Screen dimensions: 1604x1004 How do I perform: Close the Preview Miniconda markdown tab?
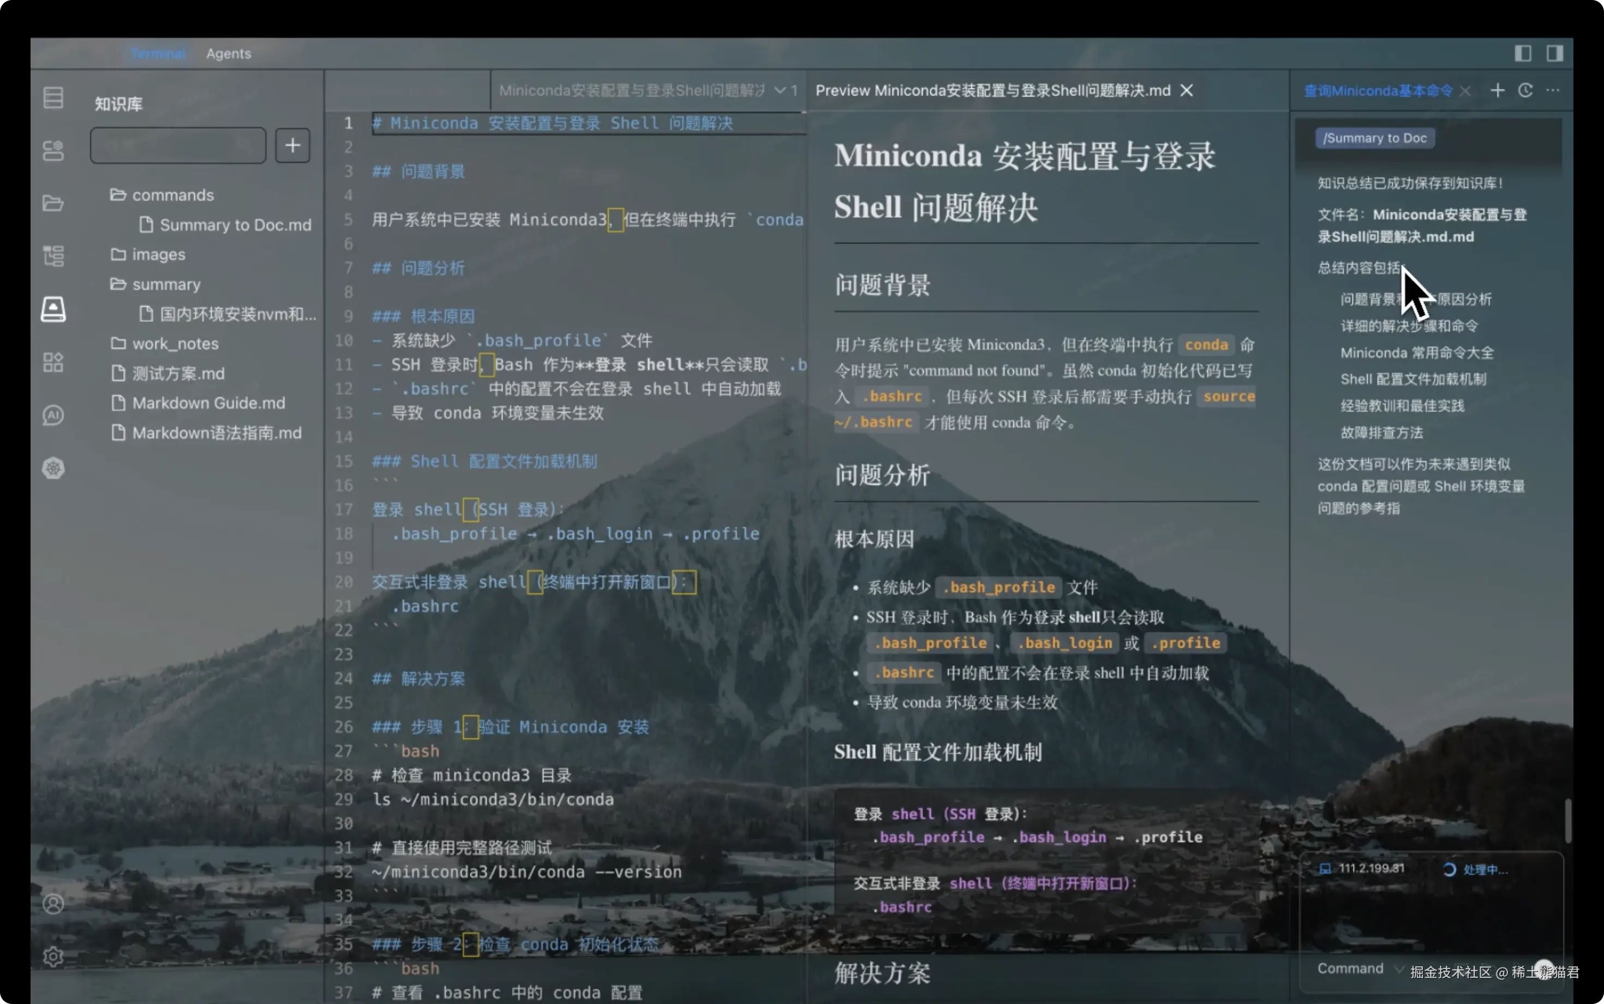1187,91
